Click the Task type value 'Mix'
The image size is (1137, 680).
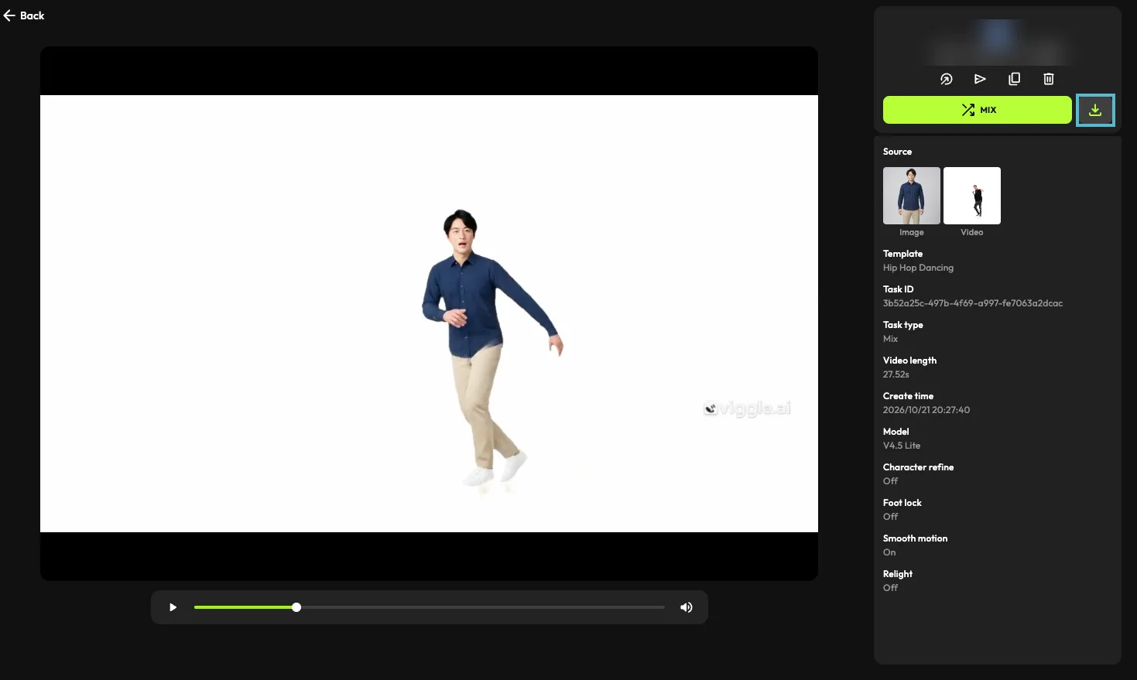[x=890, y=339]
